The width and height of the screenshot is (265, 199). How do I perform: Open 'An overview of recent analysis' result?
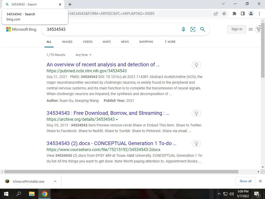pyautogui.click(x=103, y=65)
